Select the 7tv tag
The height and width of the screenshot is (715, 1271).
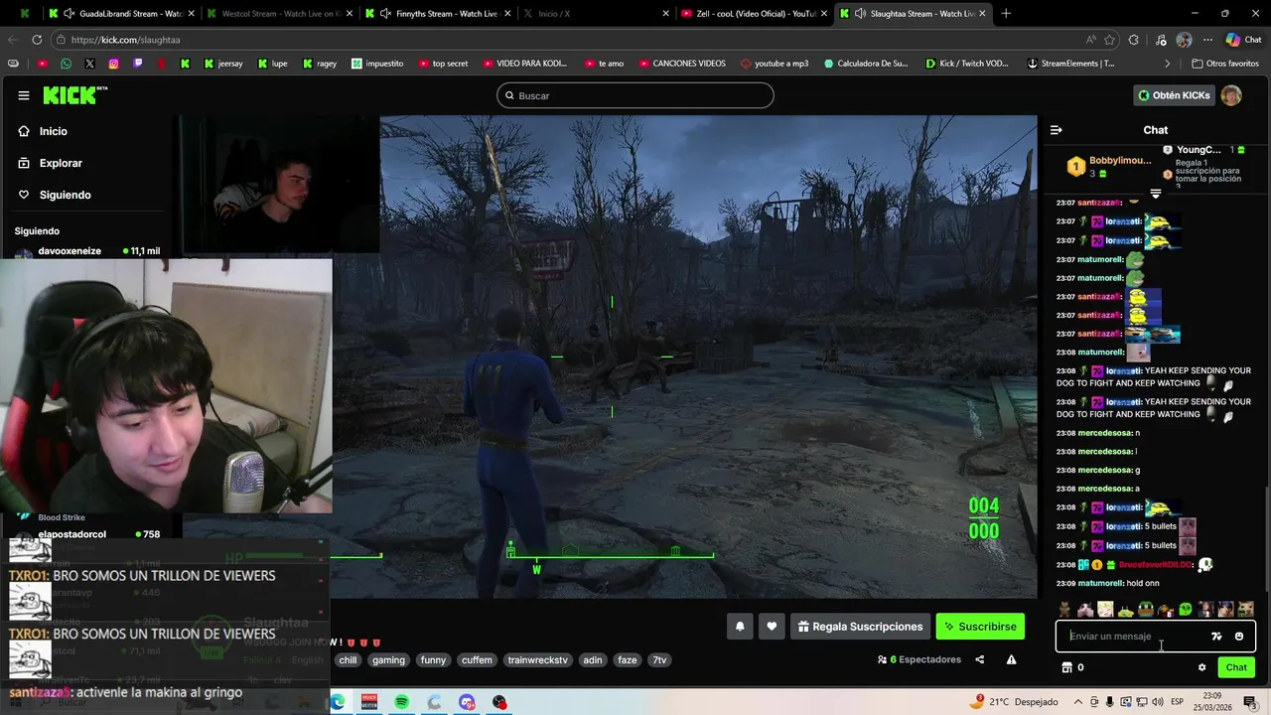tap(659, 660)
